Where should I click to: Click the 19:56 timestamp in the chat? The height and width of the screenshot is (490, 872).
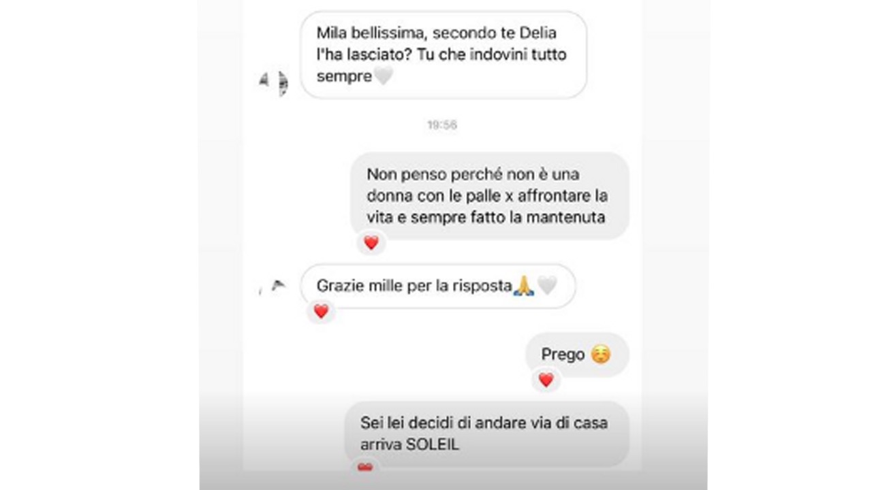click(442, 125)
